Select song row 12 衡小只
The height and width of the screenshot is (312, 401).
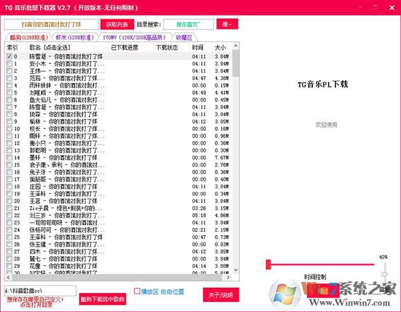coord(118,143)
